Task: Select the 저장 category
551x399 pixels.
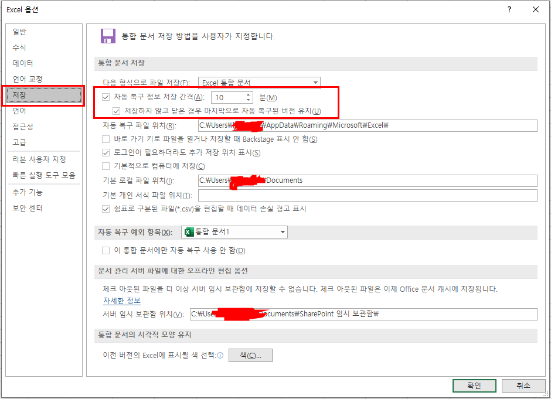Action: click(x=44, y=95)
